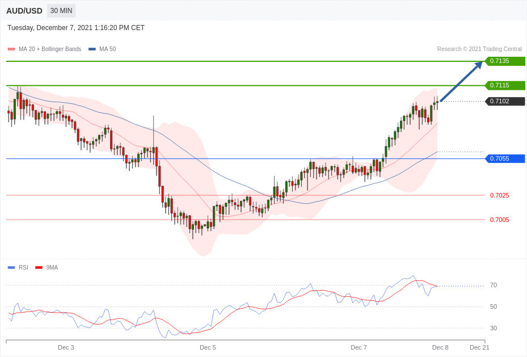The height and width of the screenshot is (357, 527).
Task: Click the 0.7025 support level label
Action: coord(499,195)
